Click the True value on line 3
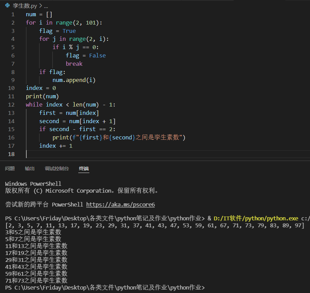Viewport: 310px width, 293px height. [69, 30]
